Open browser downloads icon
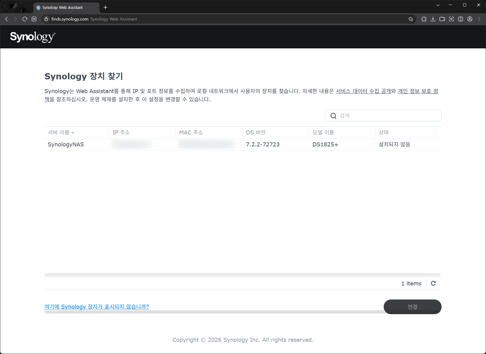486x354 pixels. click(x=433, y=19)
